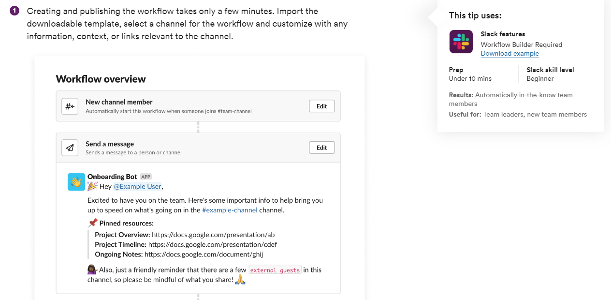Click the Workflow overview heading
The width and height of the screenshot is (611, 300).
click(x=101, y=79)
